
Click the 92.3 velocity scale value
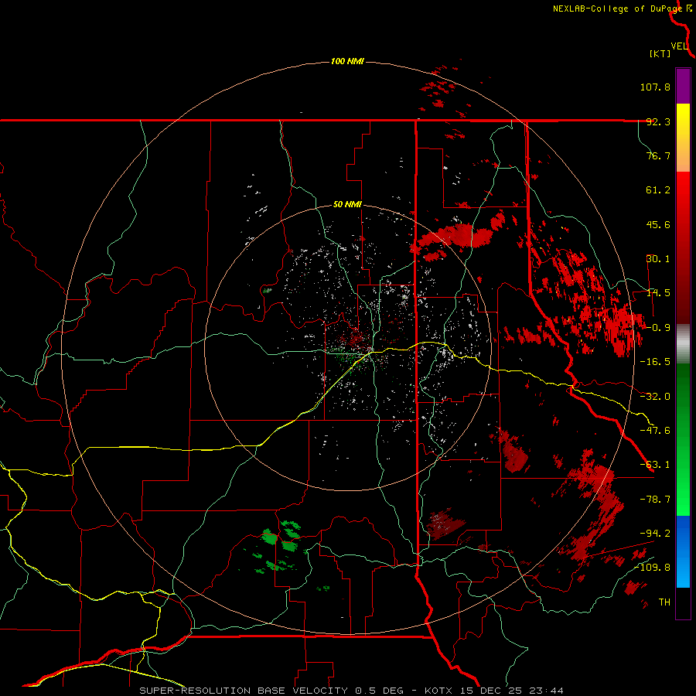click(x=658, y=121)
